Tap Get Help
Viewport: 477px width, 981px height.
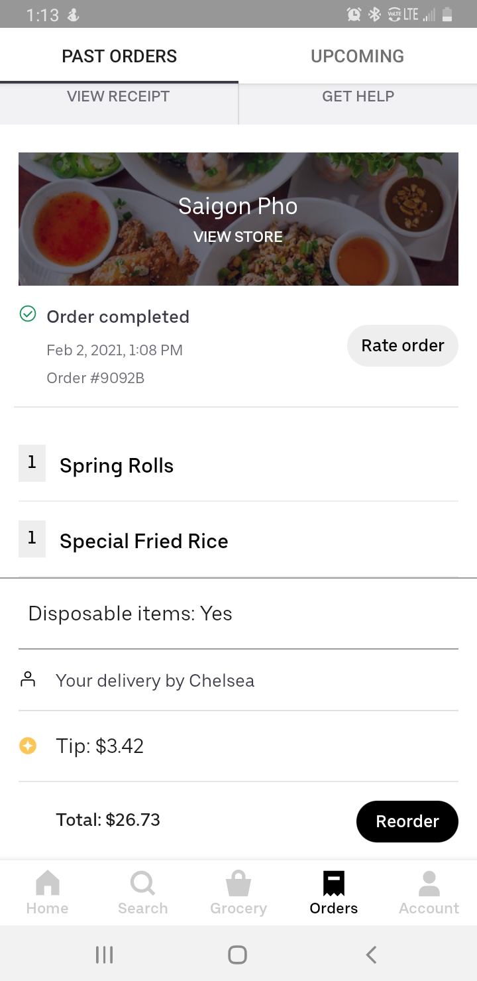click(x=358, y=97)
